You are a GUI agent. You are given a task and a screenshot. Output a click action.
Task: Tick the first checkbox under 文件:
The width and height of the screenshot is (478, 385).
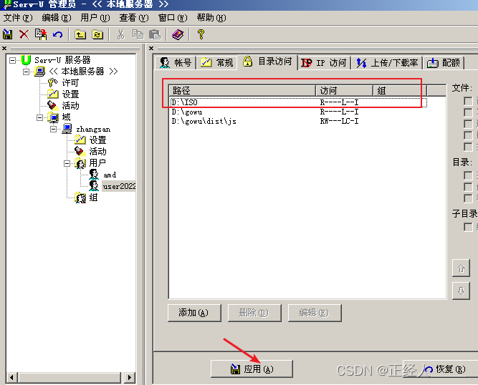coord(468,101)
